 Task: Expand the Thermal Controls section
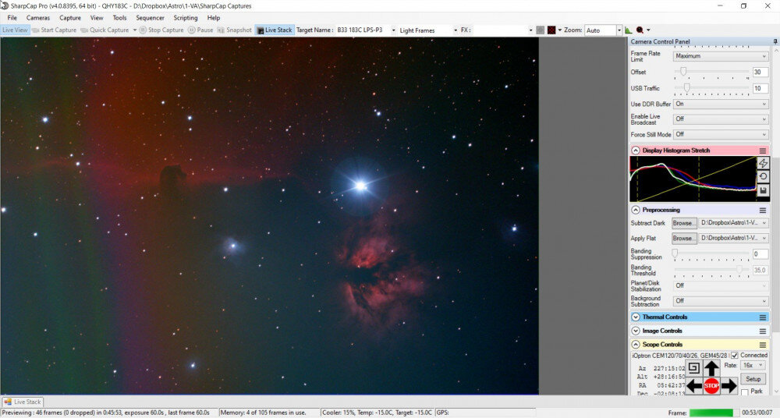(635, 317)
